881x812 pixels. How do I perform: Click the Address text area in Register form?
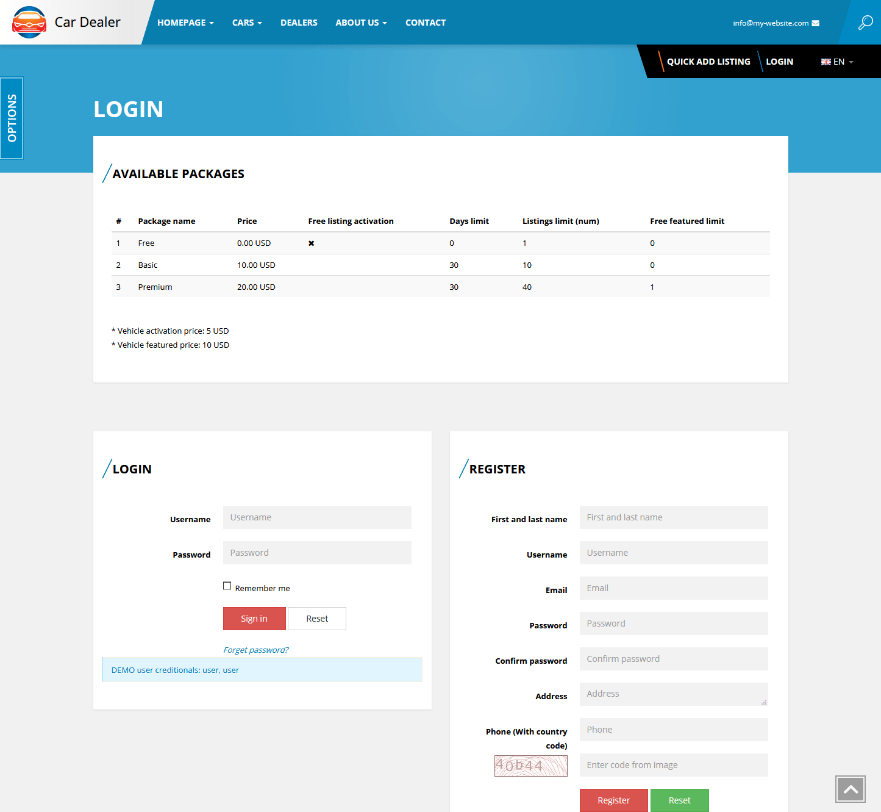click(673, 694)
